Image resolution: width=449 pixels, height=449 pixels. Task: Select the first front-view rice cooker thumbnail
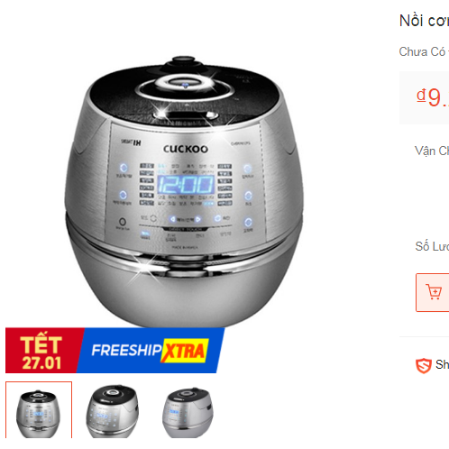[39, 410]
